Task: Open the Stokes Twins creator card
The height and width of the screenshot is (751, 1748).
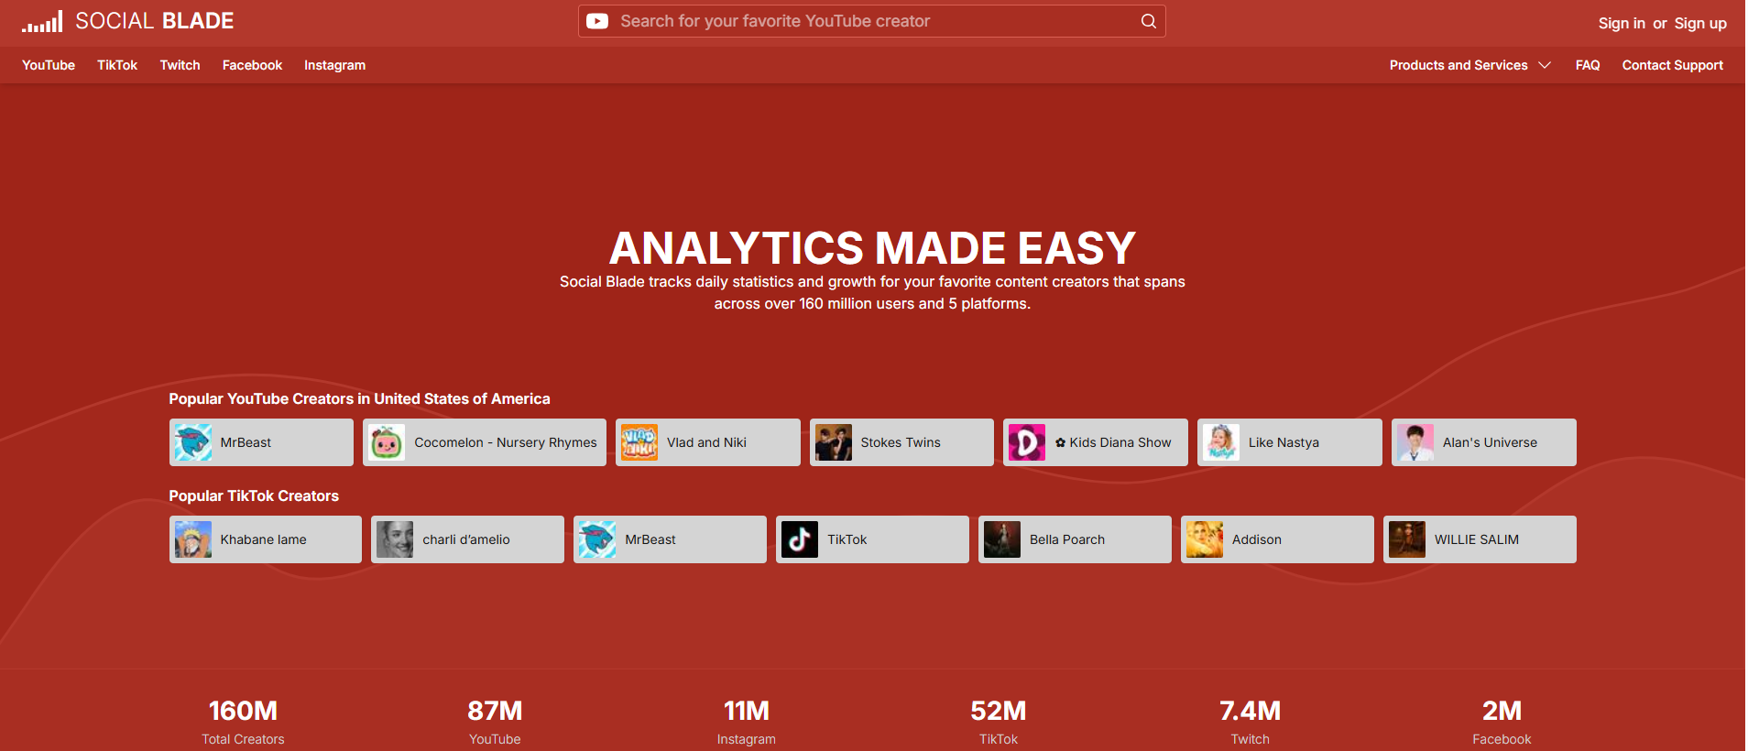Action: click(901, 442)
